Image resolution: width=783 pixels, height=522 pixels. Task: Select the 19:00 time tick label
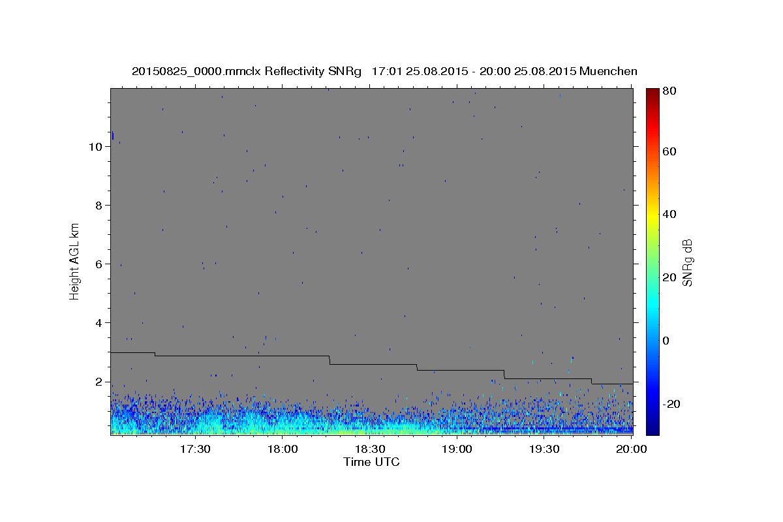tap(457, 449)
